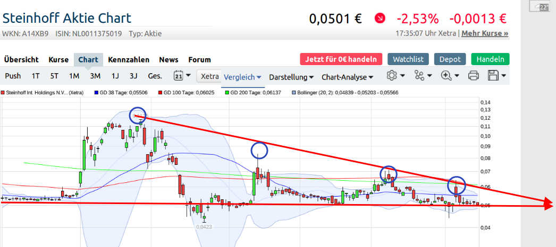Viewport: 556px width, 247px height.
Task: Click Jetzt für 0€ handeln button
Action: [341, 59]
